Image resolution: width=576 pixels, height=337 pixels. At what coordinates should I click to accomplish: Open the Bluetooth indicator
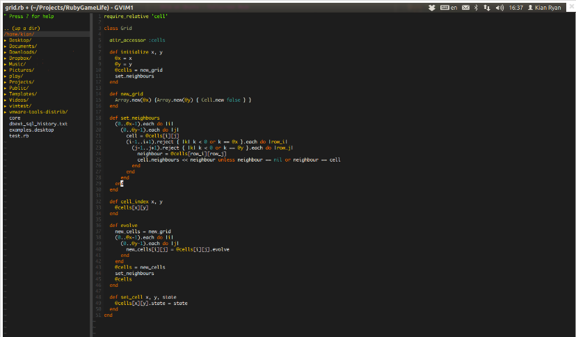click(x=476, y=8)
